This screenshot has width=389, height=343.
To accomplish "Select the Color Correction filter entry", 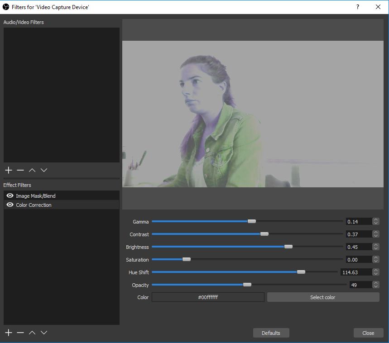I will (34, 205).
